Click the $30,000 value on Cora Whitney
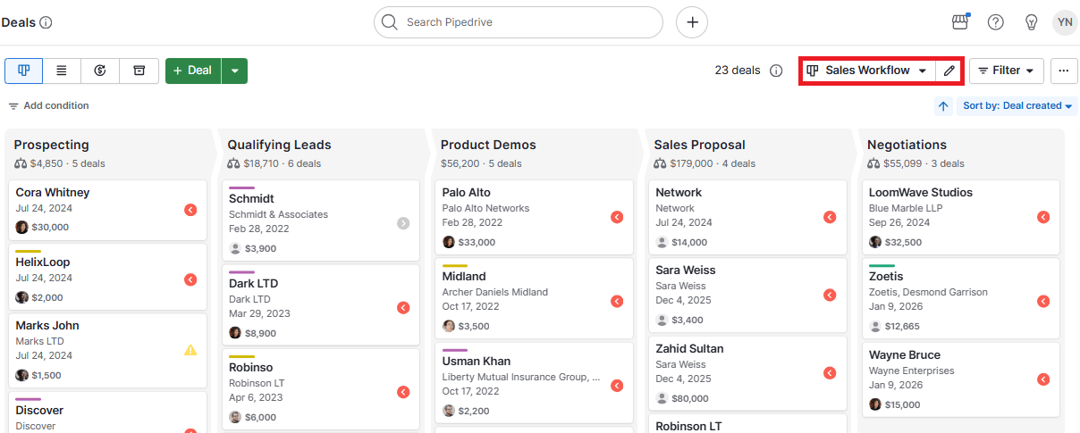Viewport: 1080px width, 433px height. (x=50, y=227)
